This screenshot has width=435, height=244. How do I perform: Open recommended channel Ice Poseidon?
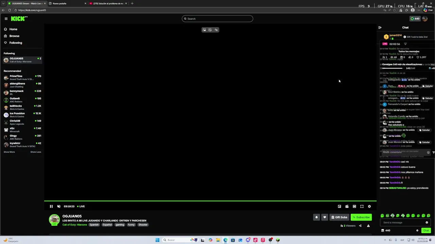tap(22, 115)
